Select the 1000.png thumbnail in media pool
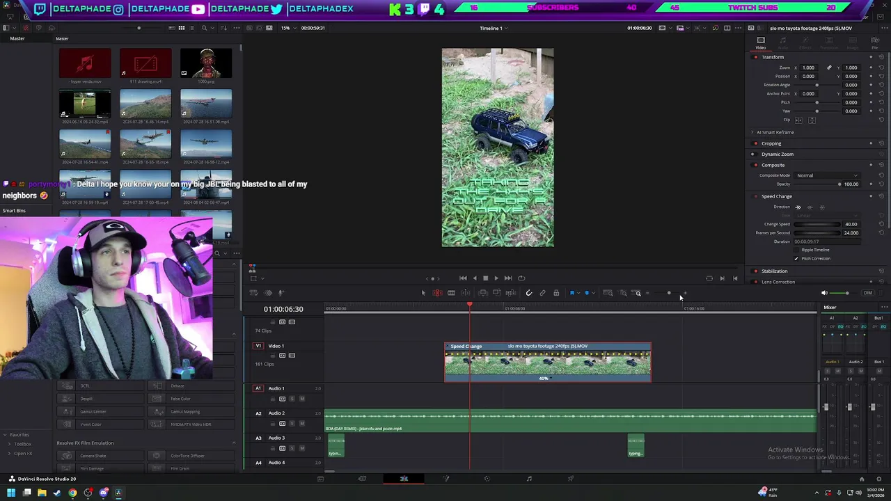Viewport: 891px width, 501px height. pyautogui.click(x=206, y=63)
